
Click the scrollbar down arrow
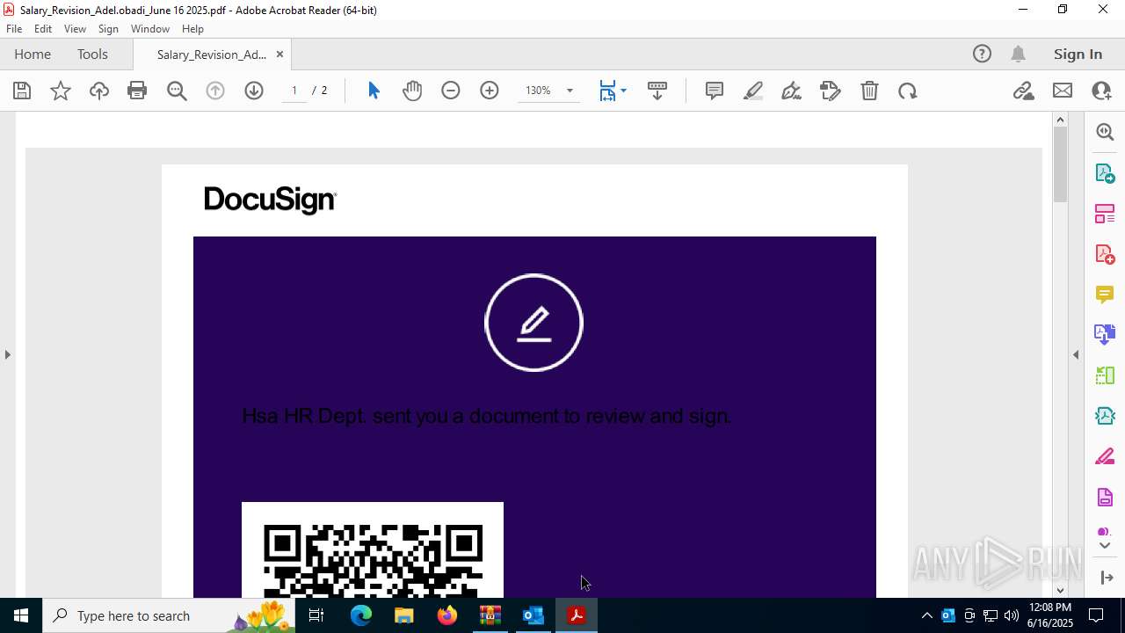(x=1060, y=590)
